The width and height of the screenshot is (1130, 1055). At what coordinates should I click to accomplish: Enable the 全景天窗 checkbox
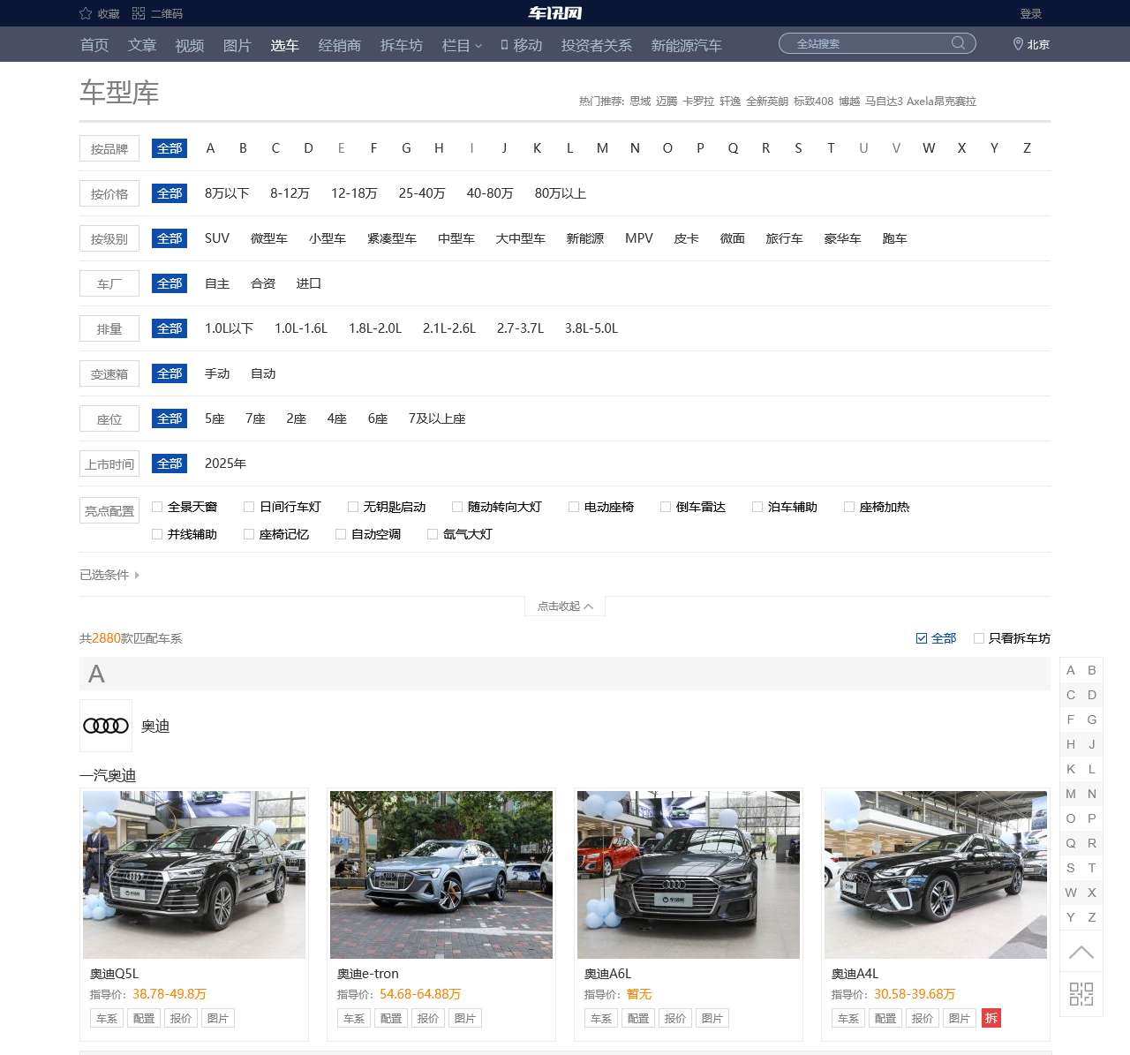pos(156,507)
